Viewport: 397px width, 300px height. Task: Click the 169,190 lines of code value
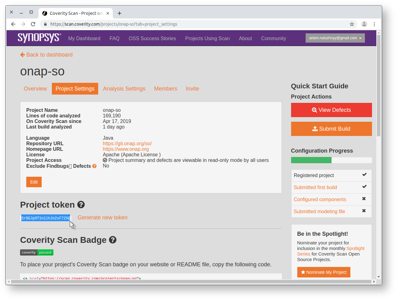point(112,116)
